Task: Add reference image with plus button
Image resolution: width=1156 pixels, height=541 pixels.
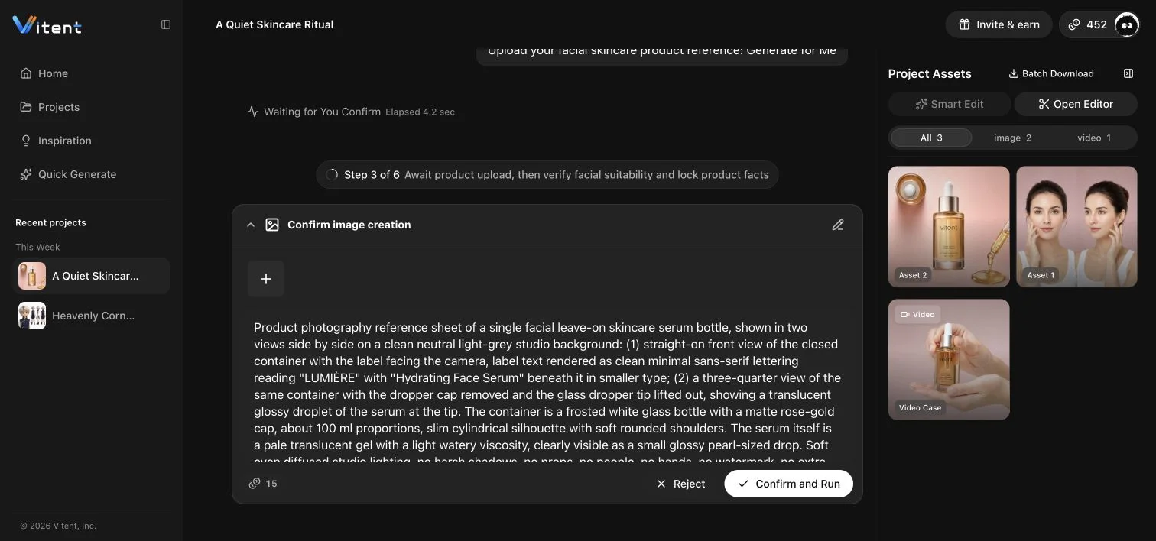Action: (x=266, y=279)
